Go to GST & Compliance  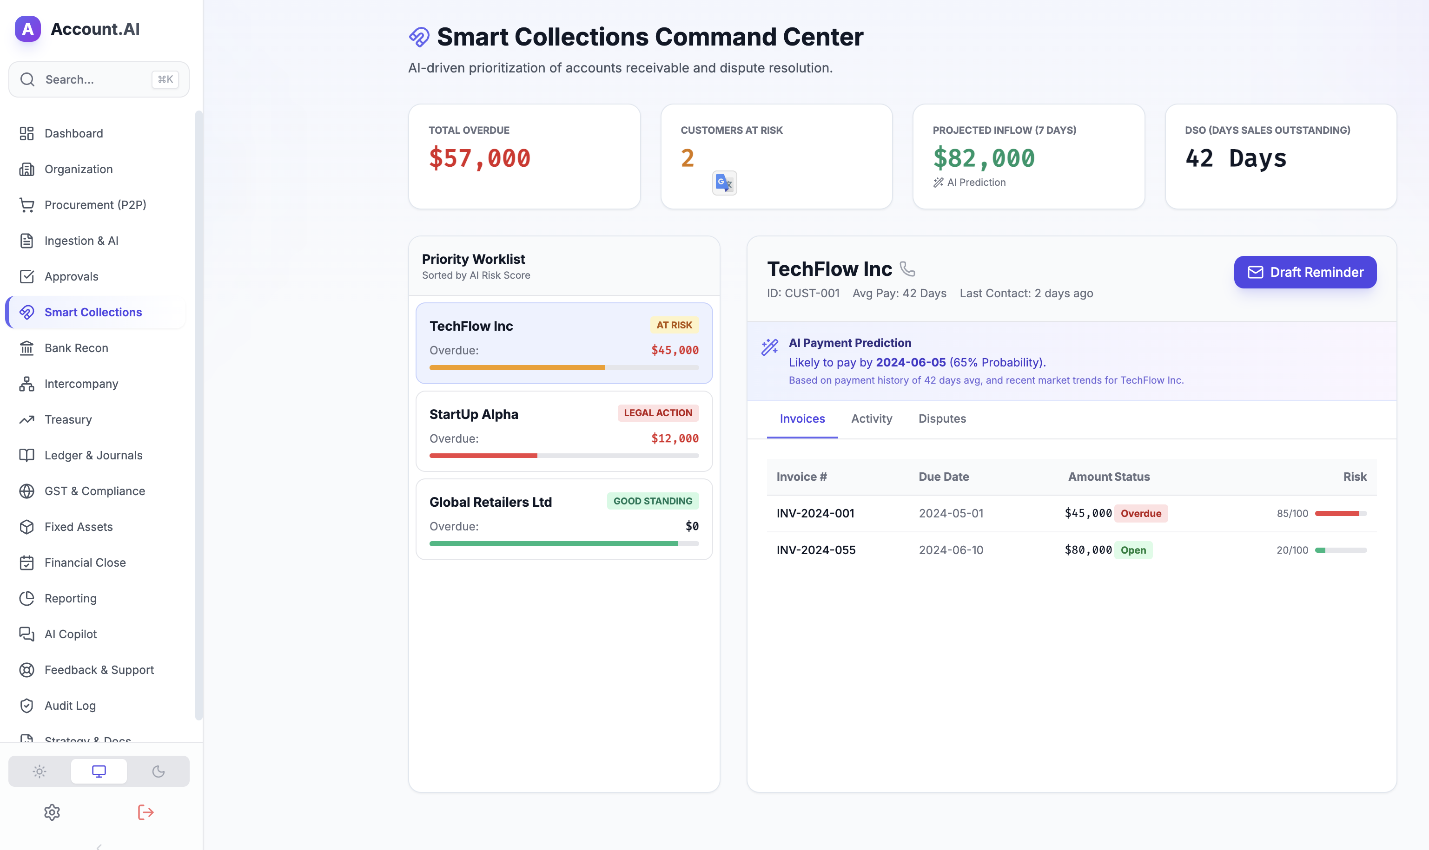tap(94, 491)
